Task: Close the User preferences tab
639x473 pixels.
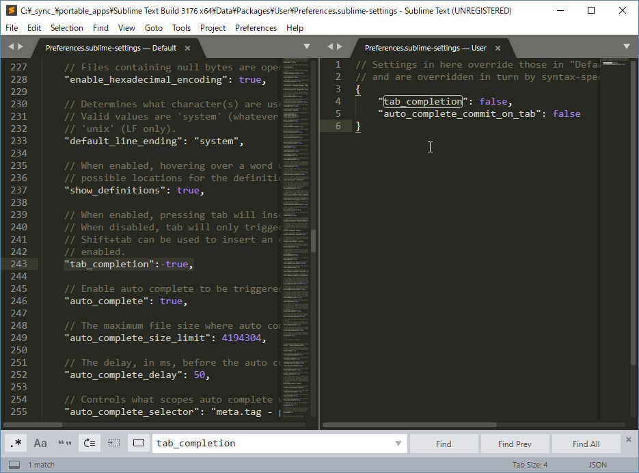Action: pos(498,48)
